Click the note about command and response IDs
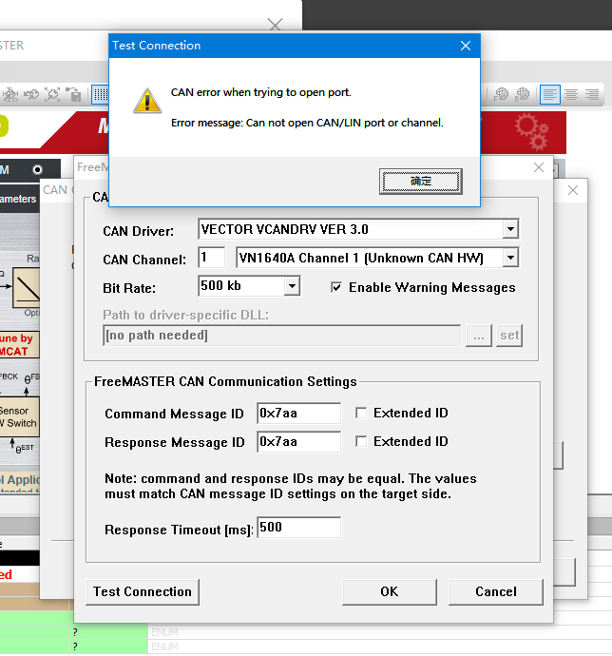Screen dimensions: 612x656 tap(290, 486)
